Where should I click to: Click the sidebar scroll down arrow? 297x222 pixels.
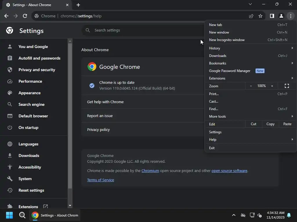70,206
